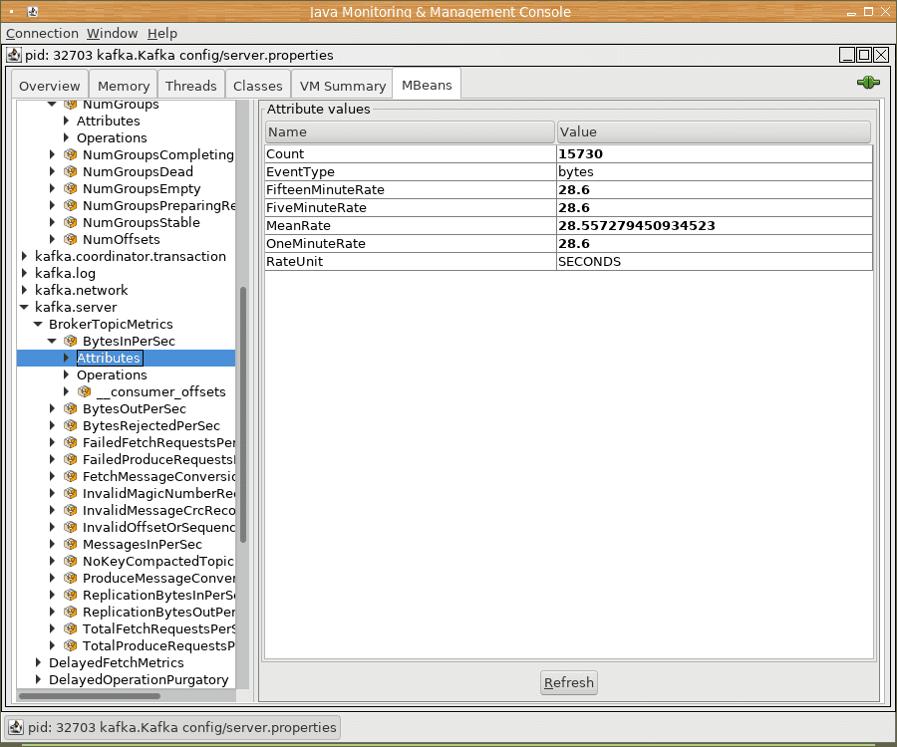
Task: Click the Refresh button
Action: click(x=569, y=682)
